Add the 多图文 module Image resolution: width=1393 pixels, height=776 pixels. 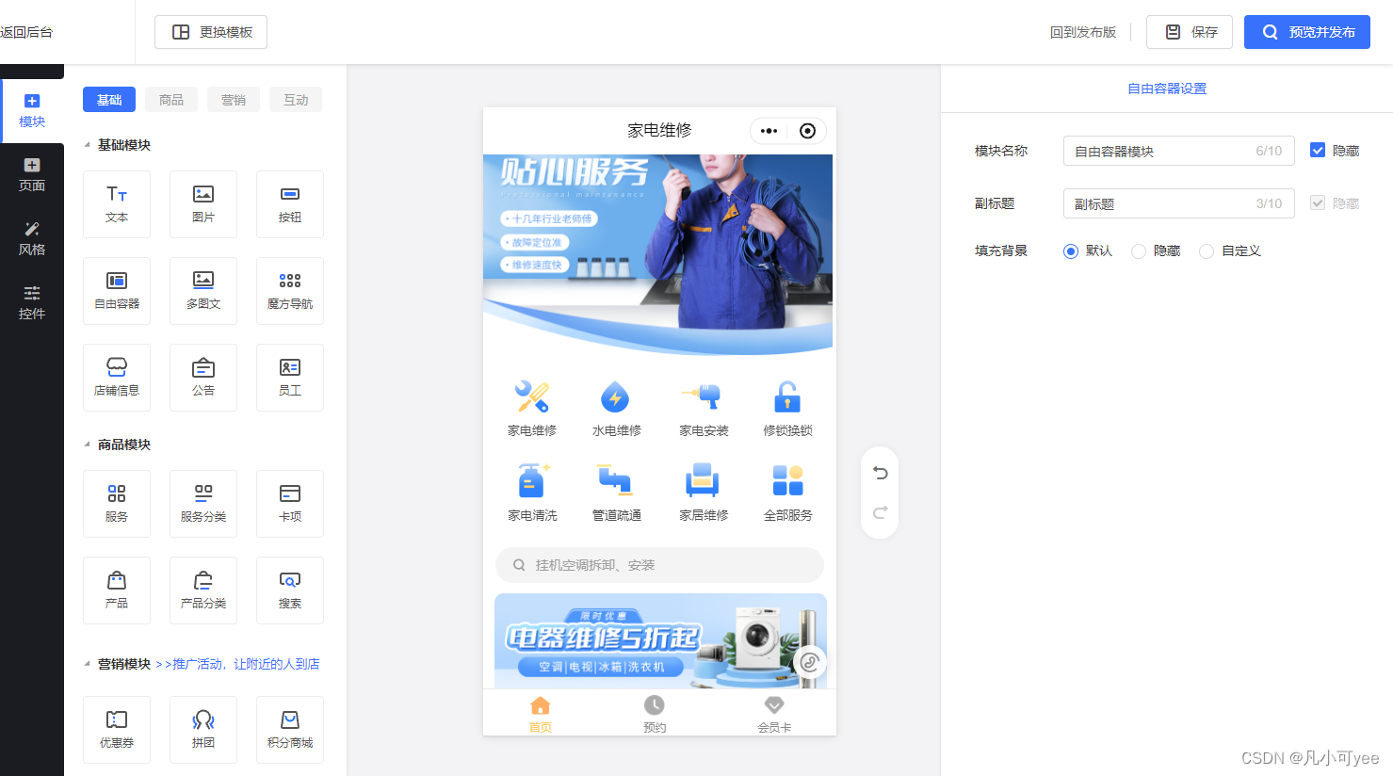pos(203,291)
